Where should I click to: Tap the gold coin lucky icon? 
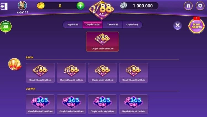[x=15, y=64]
